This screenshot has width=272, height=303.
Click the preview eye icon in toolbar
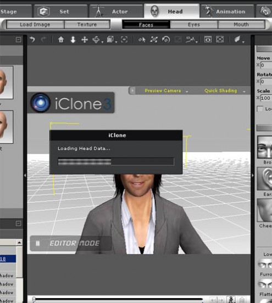pyautogui.click(x=208, y=40)
